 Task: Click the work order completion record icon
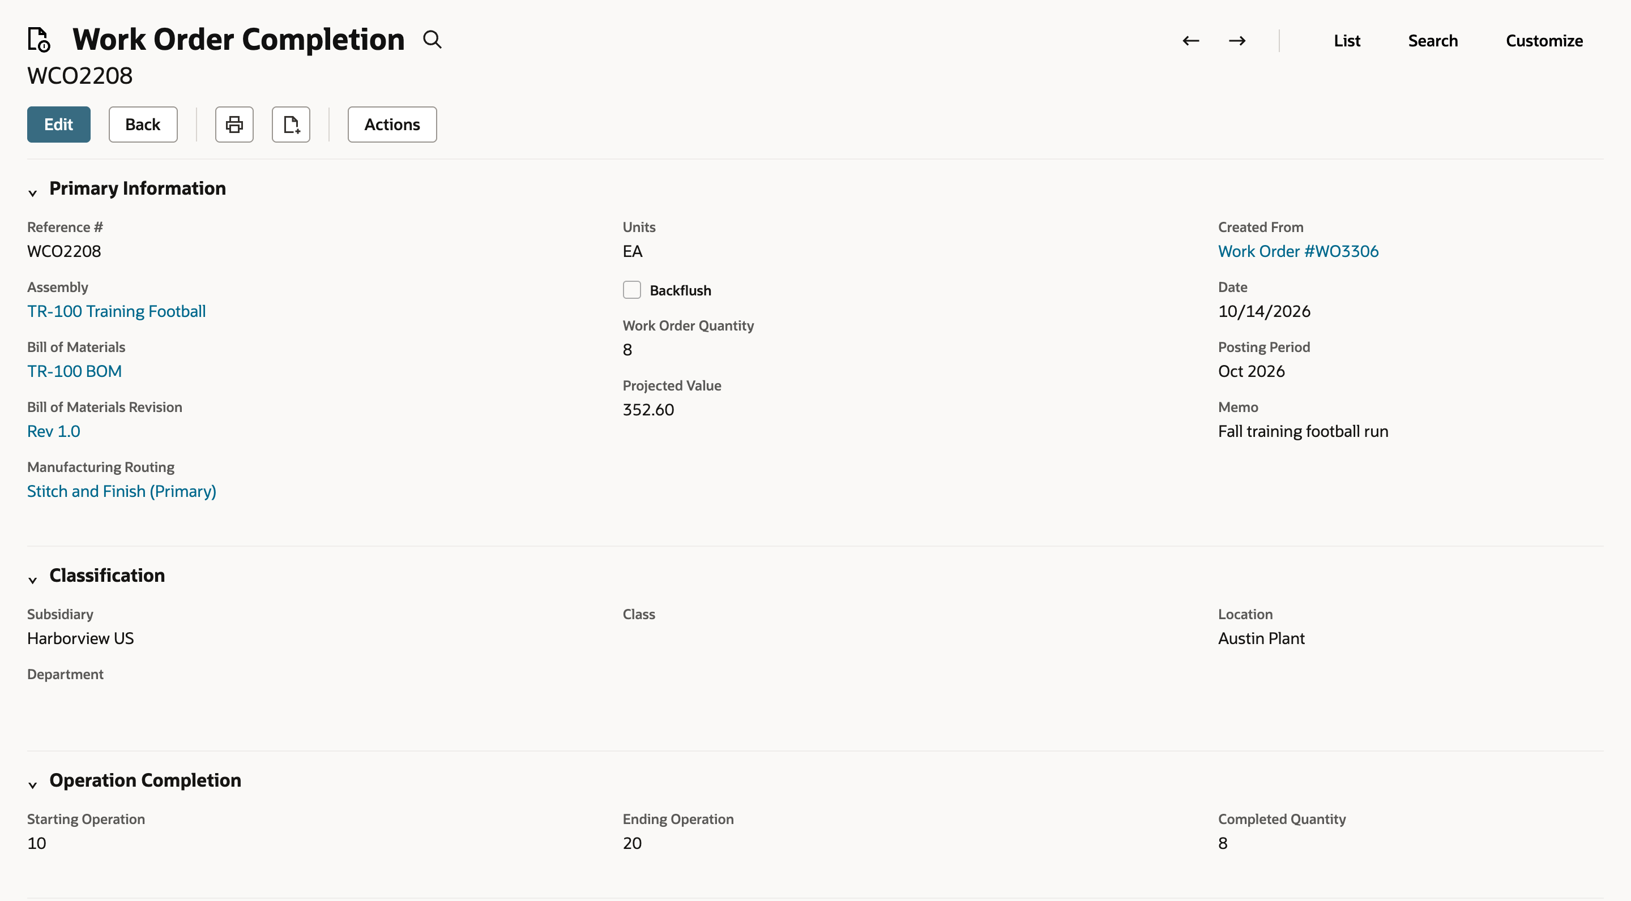click(39, 39)
